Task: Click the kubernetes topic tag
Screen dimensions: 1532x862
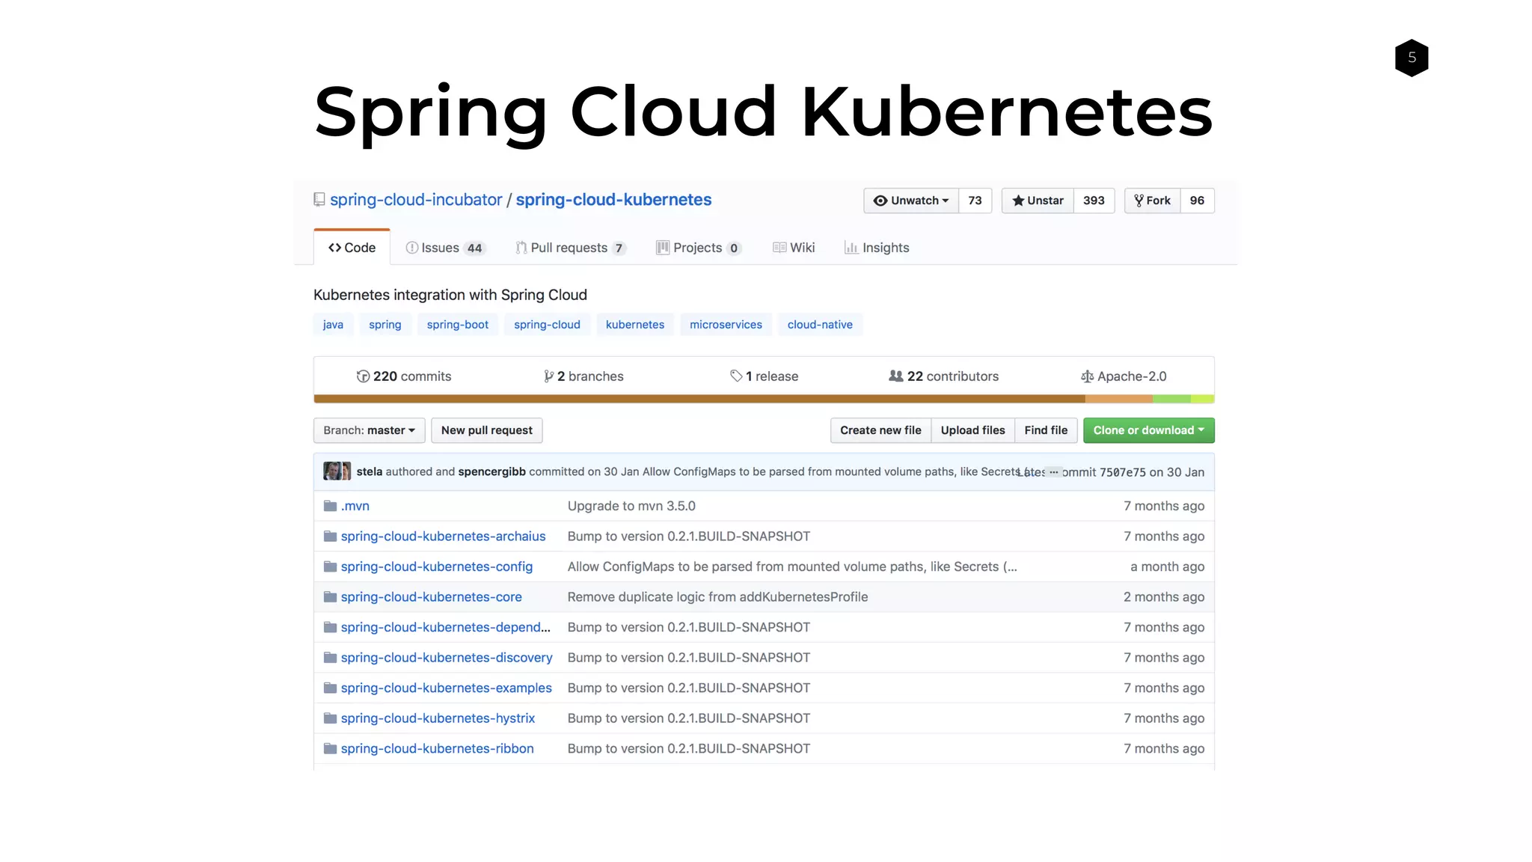Action: pyautogui.click(x=635, y=325)
